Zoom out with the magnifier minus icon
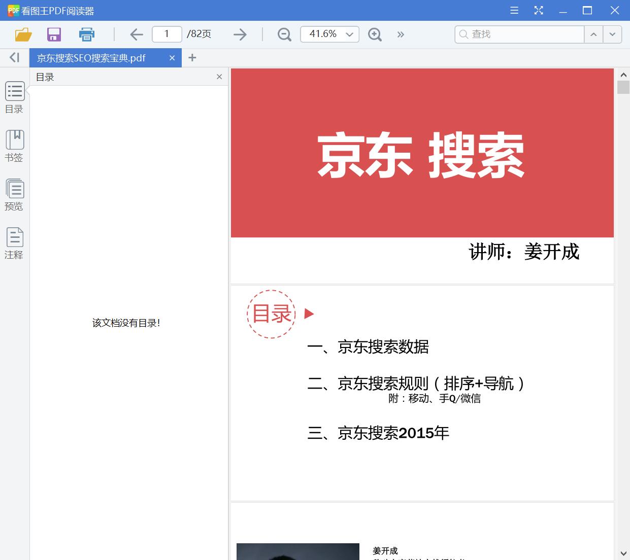The height and width of the screenshot is (560, 630). pos(284,34)
